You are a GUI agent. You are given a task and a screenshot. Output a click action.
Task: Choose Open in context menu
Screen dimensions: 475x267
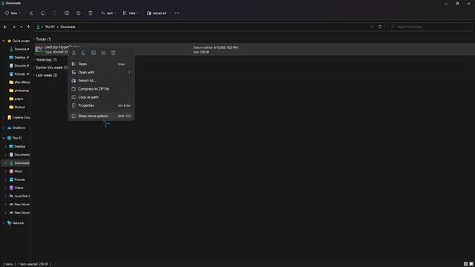pos(101,65)
